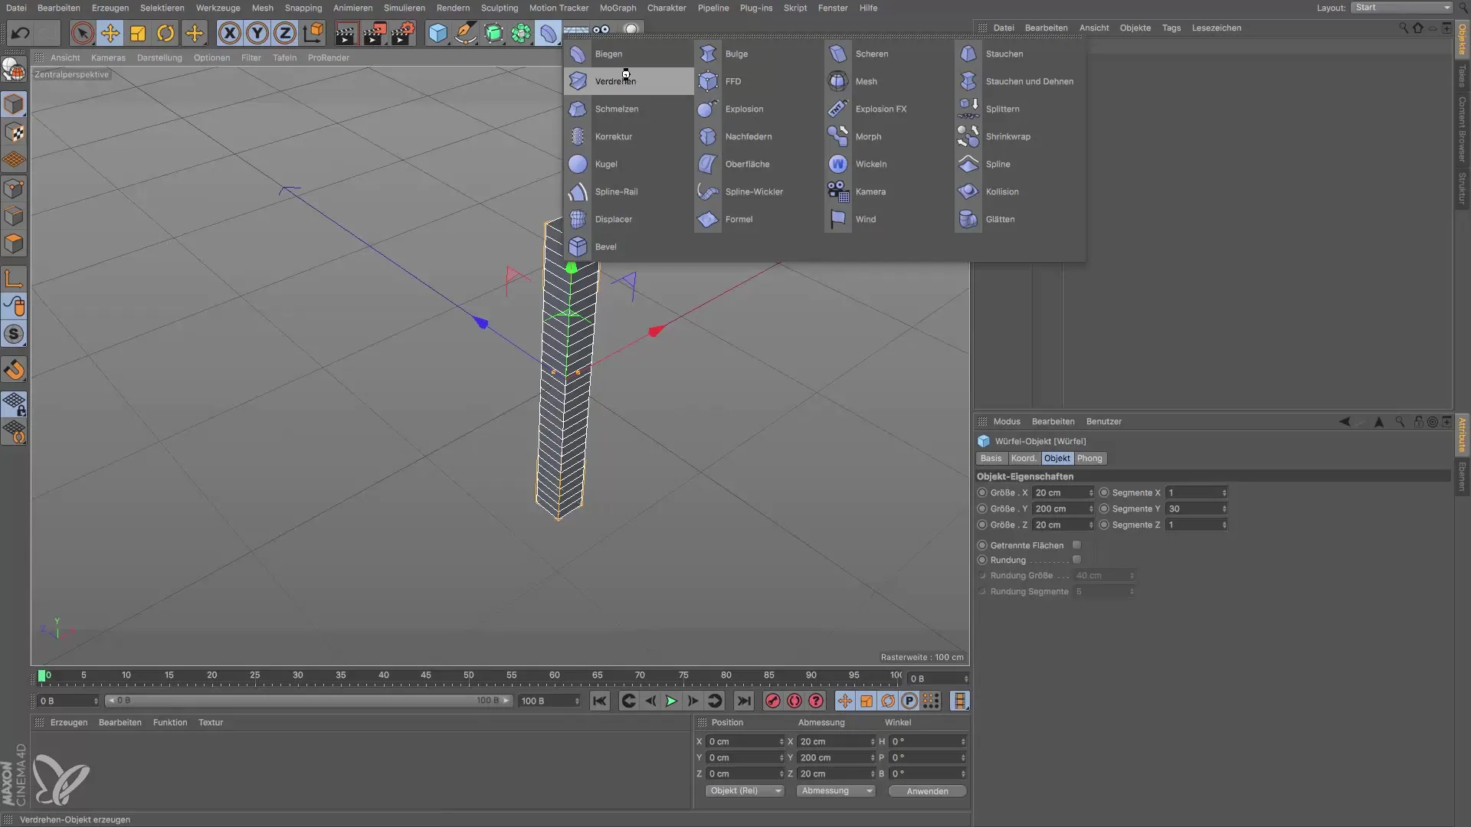The height and width of the screenshot is (827, 1471).
Task: Toggle Segmente Y animation dot
Action: coord(1104,508)
